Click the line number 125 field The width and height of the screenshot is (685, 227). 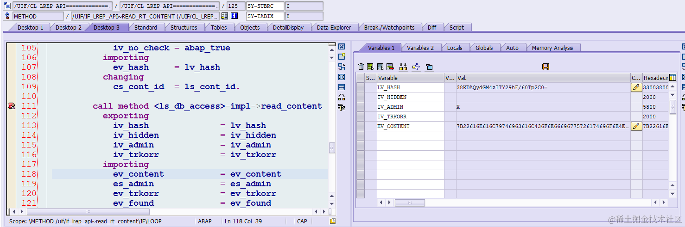coord(236,6)
